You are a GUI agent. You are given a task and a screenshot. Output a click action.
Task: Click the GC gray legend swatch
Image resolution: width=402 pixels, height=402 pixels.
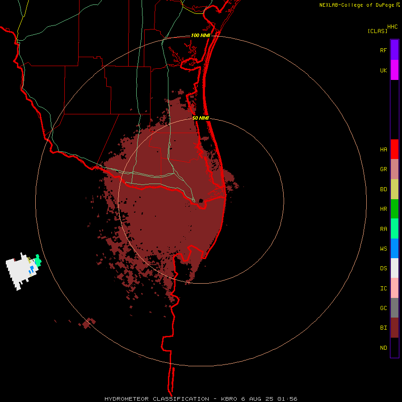pyautogui.click(x=394, y=308)
